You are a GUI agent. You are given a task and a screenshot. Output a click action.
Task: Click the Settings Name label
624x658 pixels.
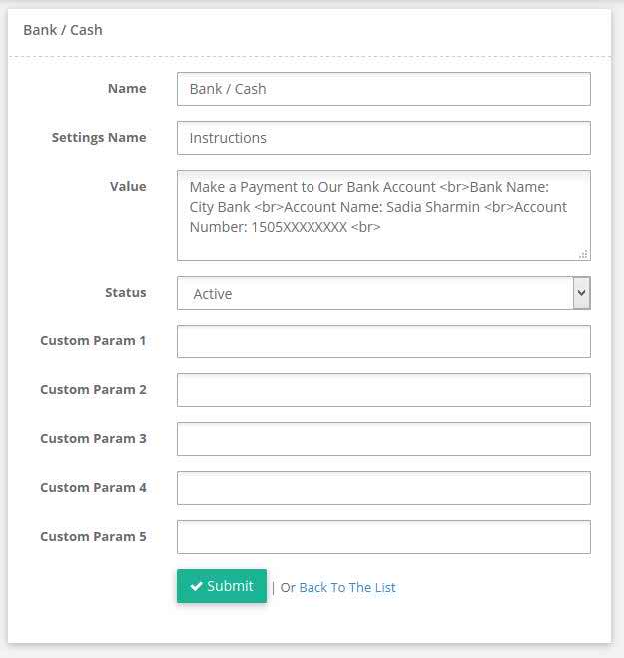pos(99,137)
